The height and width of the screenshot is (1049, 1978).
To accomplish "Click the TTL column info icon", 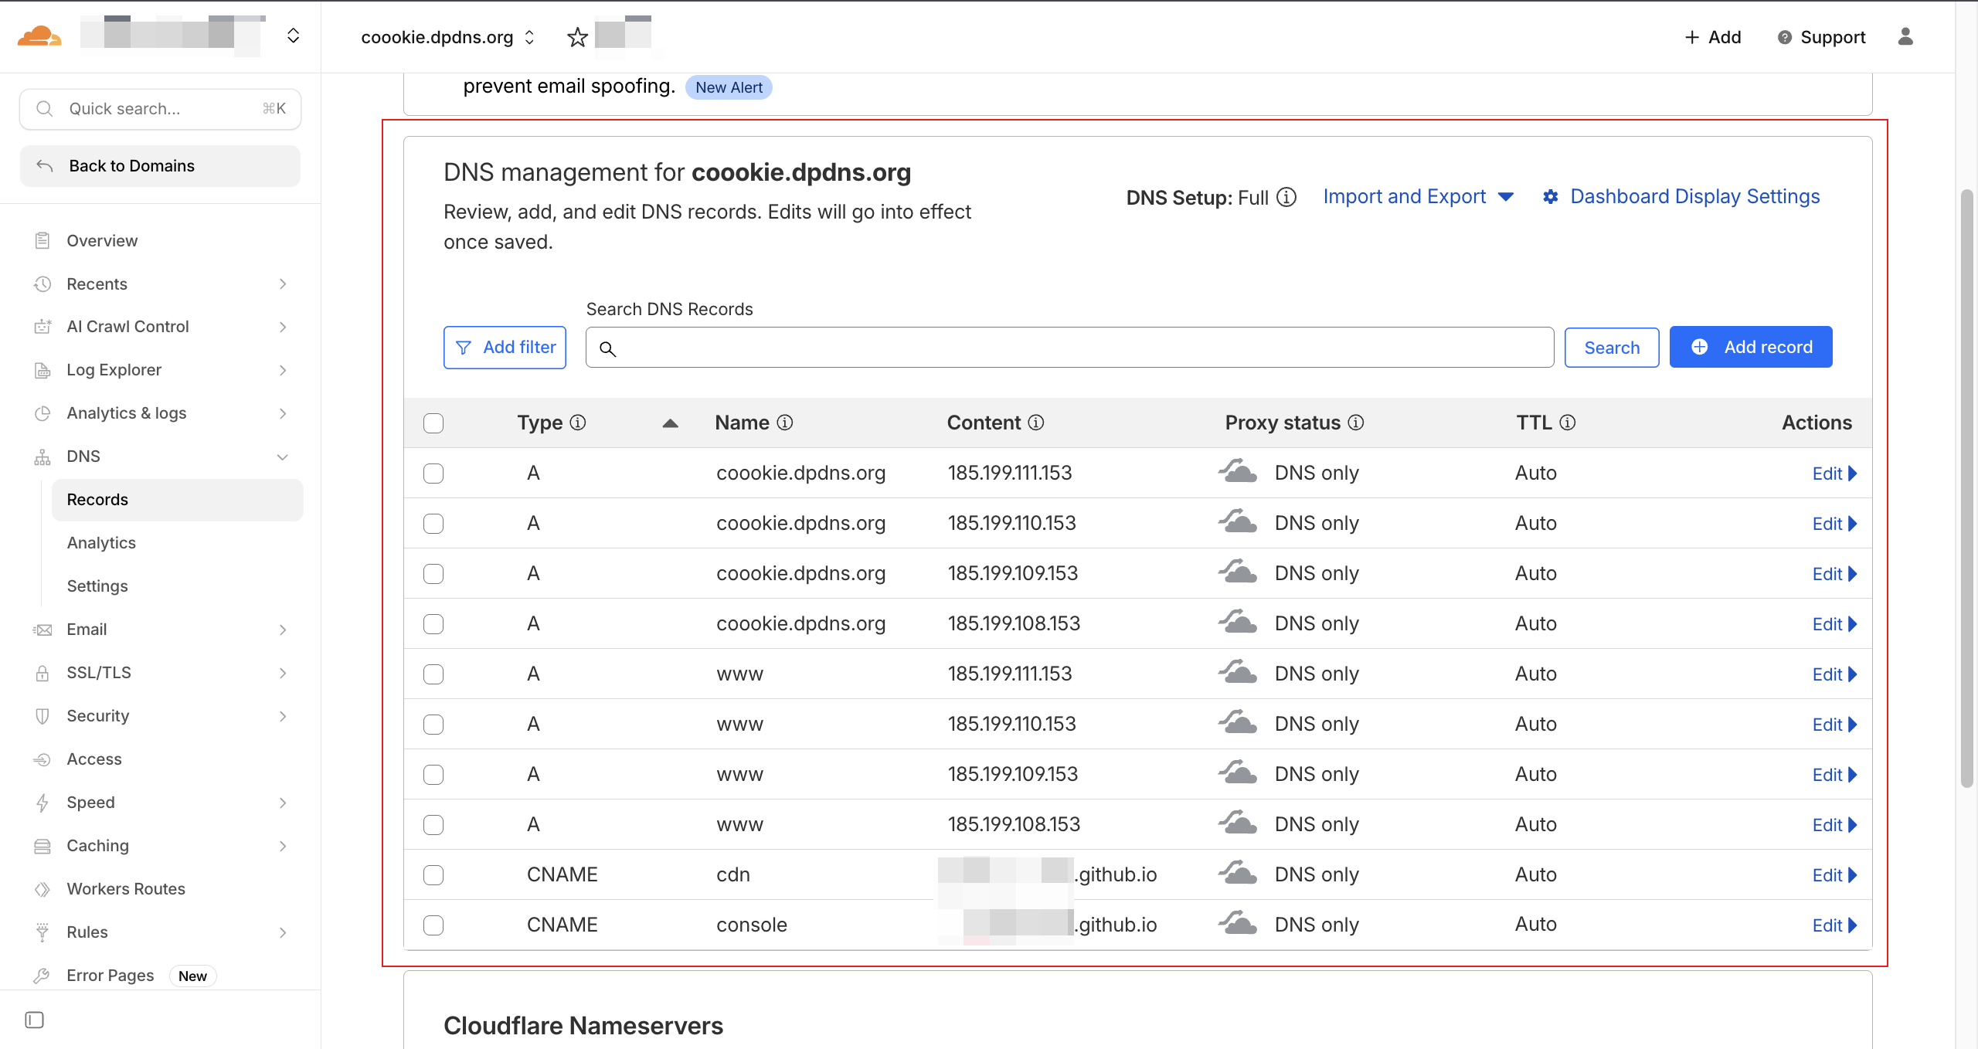I will point(1568,423).
